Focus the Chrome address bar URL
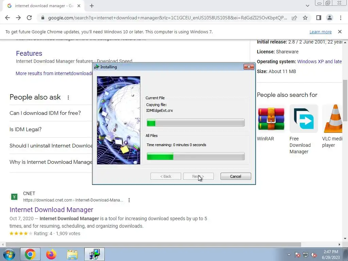 (168, 18)
